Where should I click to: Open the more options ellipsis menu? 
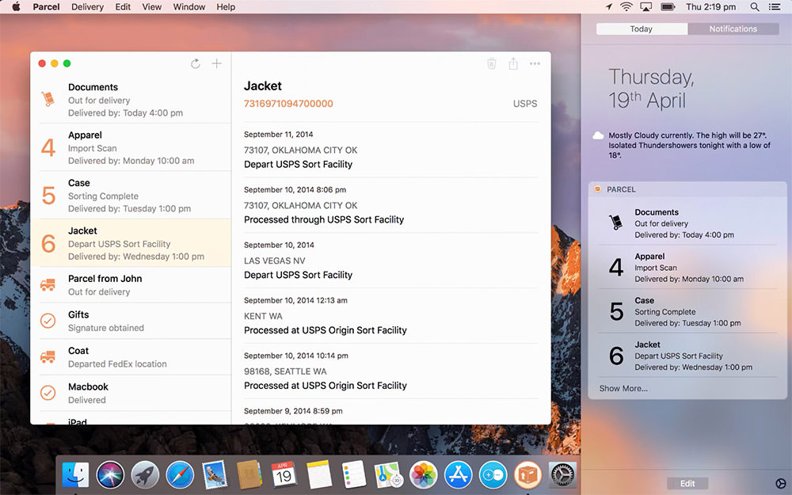click(x=535, y=63)
